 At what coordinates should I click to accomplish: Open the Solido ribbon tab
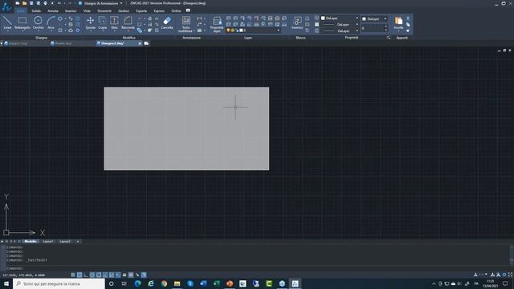click(x=36, y=10)
